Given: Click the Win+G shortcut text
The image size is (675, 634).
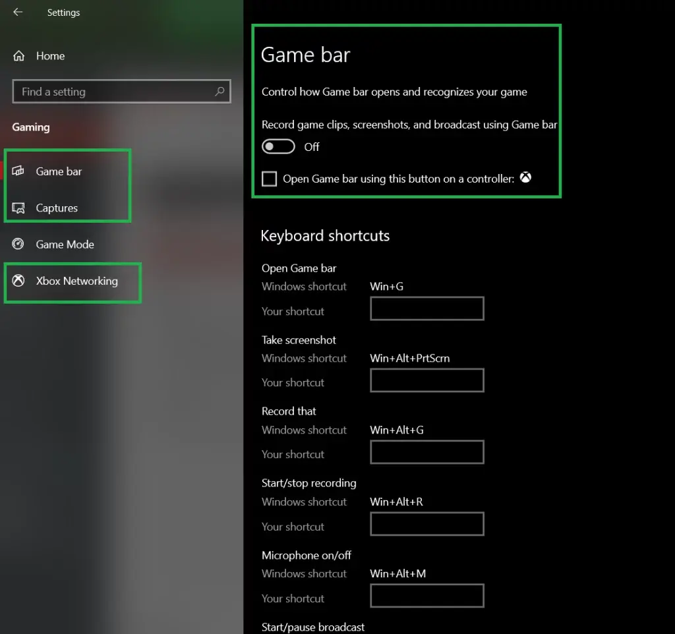Looking at the screenshot, I should coord(386,287).
